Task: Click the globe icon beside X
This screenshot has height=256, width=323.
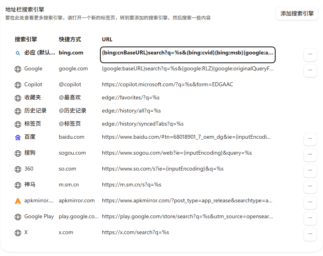Action: coord(18,233)
